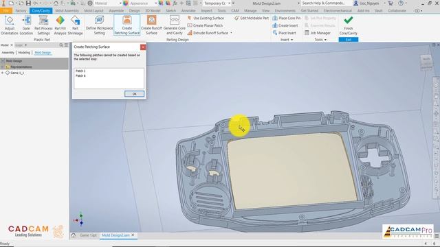The height and width of the screenshot is (247, 440).
Task: Open the browser panel hamburger menu
Action: pyautogui.click(x=66, y=45)
